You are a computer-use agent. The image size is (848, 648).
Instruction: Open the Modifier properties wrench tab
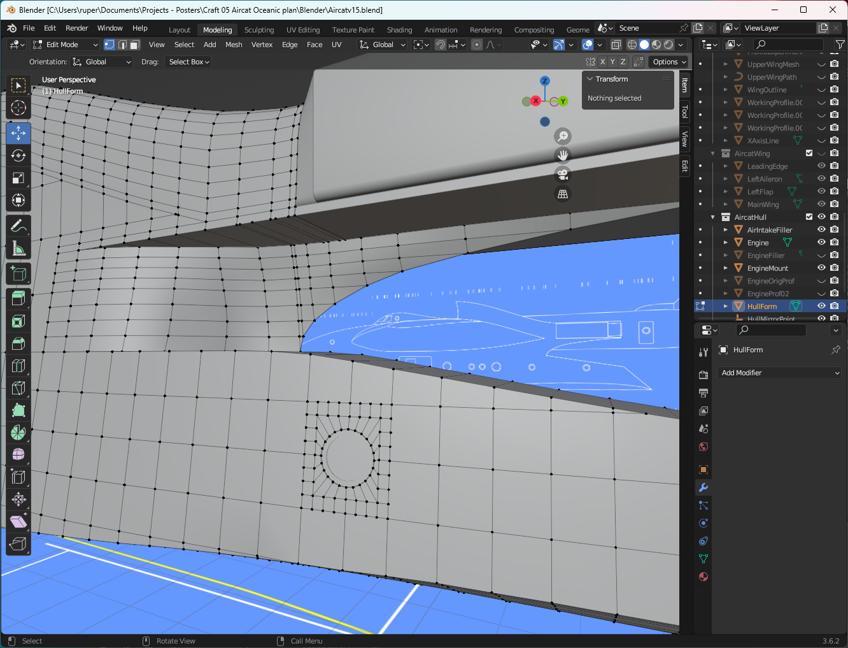[703, 487]
